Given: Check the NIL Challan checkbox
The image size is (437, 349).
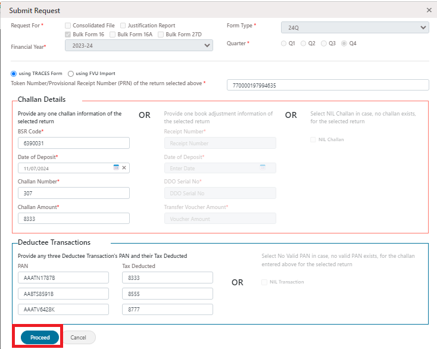Looking at the screenshot, I should 313,139.
